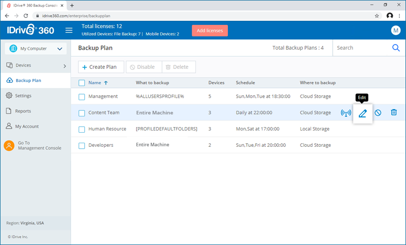This screenshot has width=406, height=245.
Task: Open the browser profile icon
Action: point(390,16)
